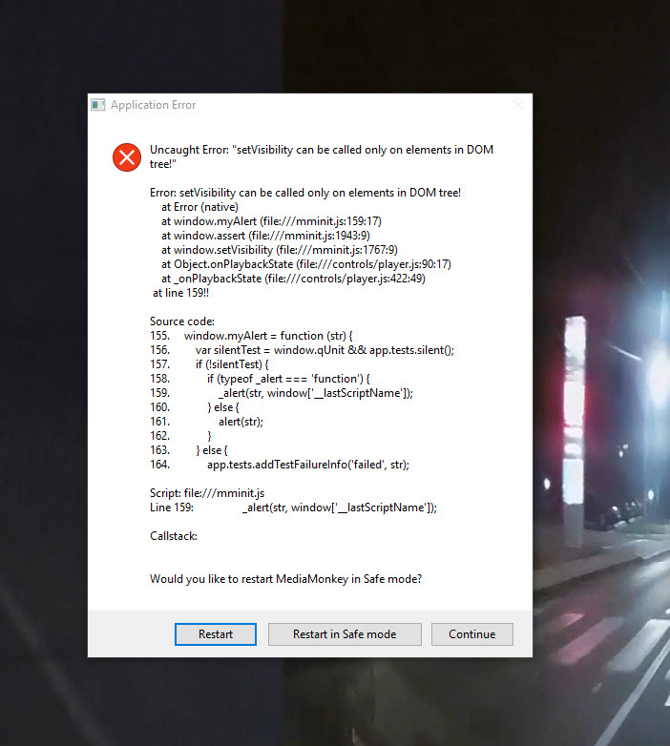The width and height of the screenshot is (670, 746).
Task: Click the 'Callstack:' label
Action: (x=174, y=536)
